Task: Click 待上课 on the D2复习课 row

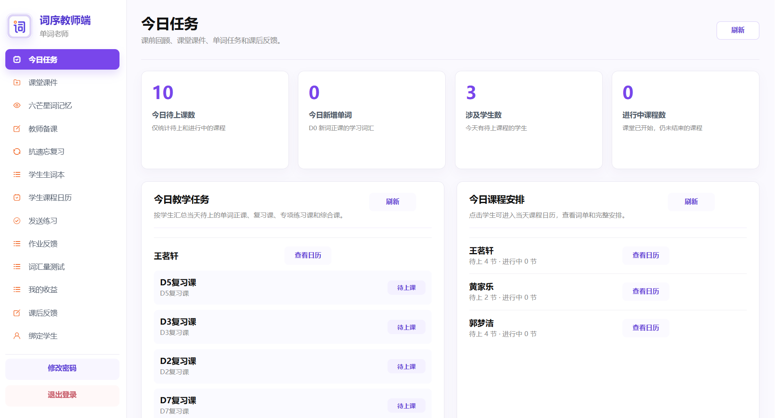Action: pyautogui.click(x=406, y=367)
